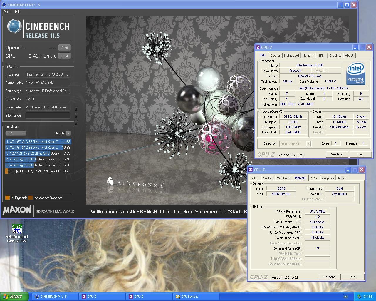
Task: Switch to second CPU-Z taskbar button
Action: pos(149,297)
